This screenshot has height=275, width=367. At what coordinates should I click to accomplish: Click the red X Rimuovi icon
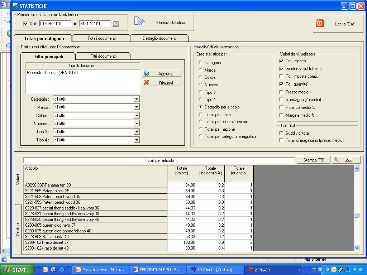tap(146, 83)
